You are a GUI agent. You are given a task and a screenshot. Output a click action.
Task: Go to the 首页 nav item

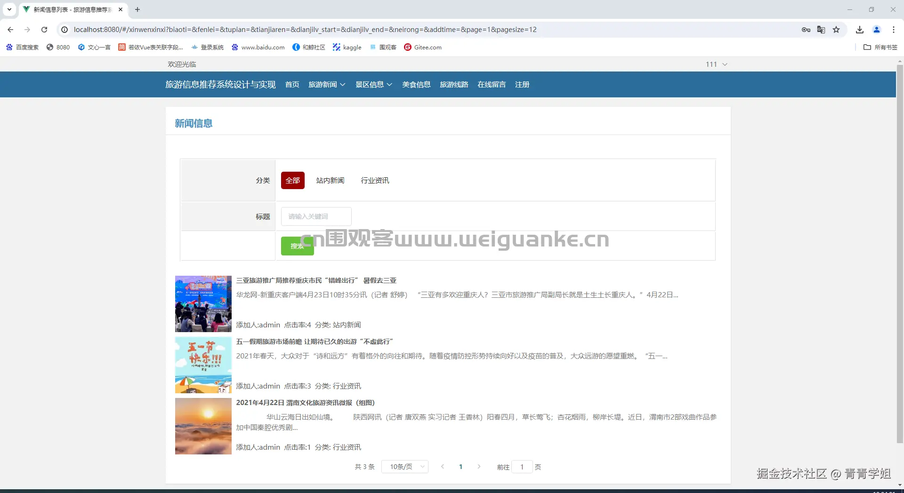coord(292,85)
